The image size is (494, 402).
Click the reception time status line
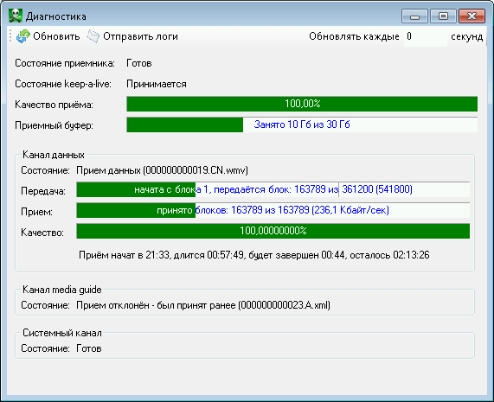click(x=254, y=255)
